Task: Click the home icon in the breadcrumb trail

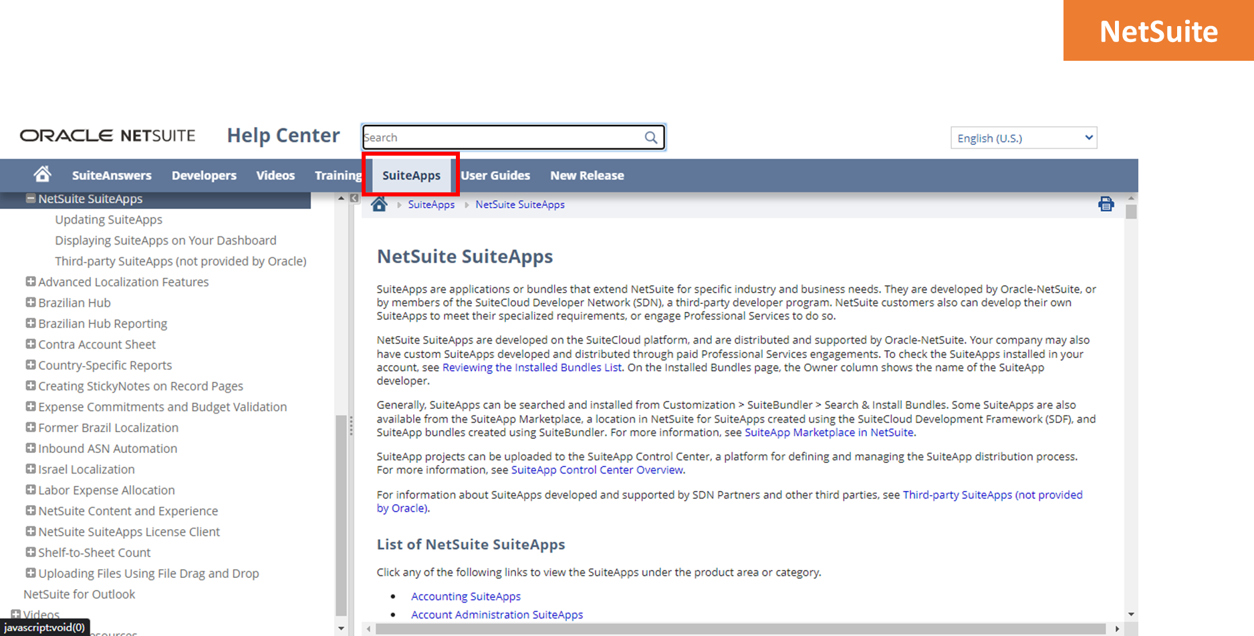Action: [x=379, y=204]
